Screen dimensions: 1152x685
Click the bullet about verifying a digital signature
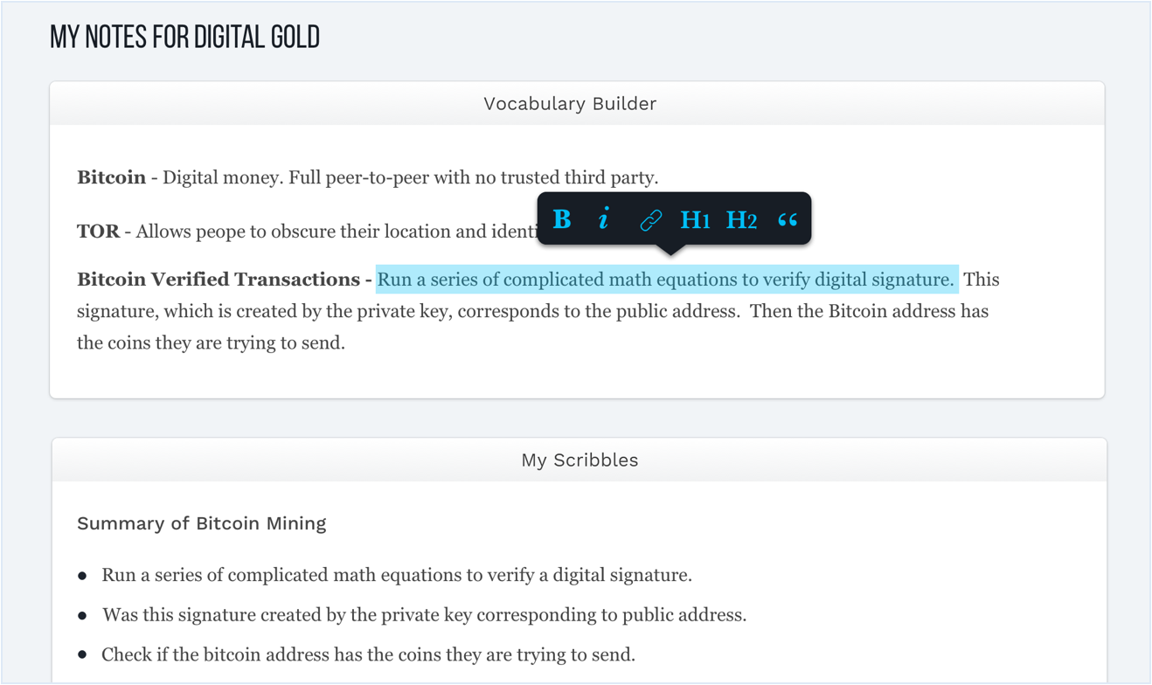pos(397,575)
